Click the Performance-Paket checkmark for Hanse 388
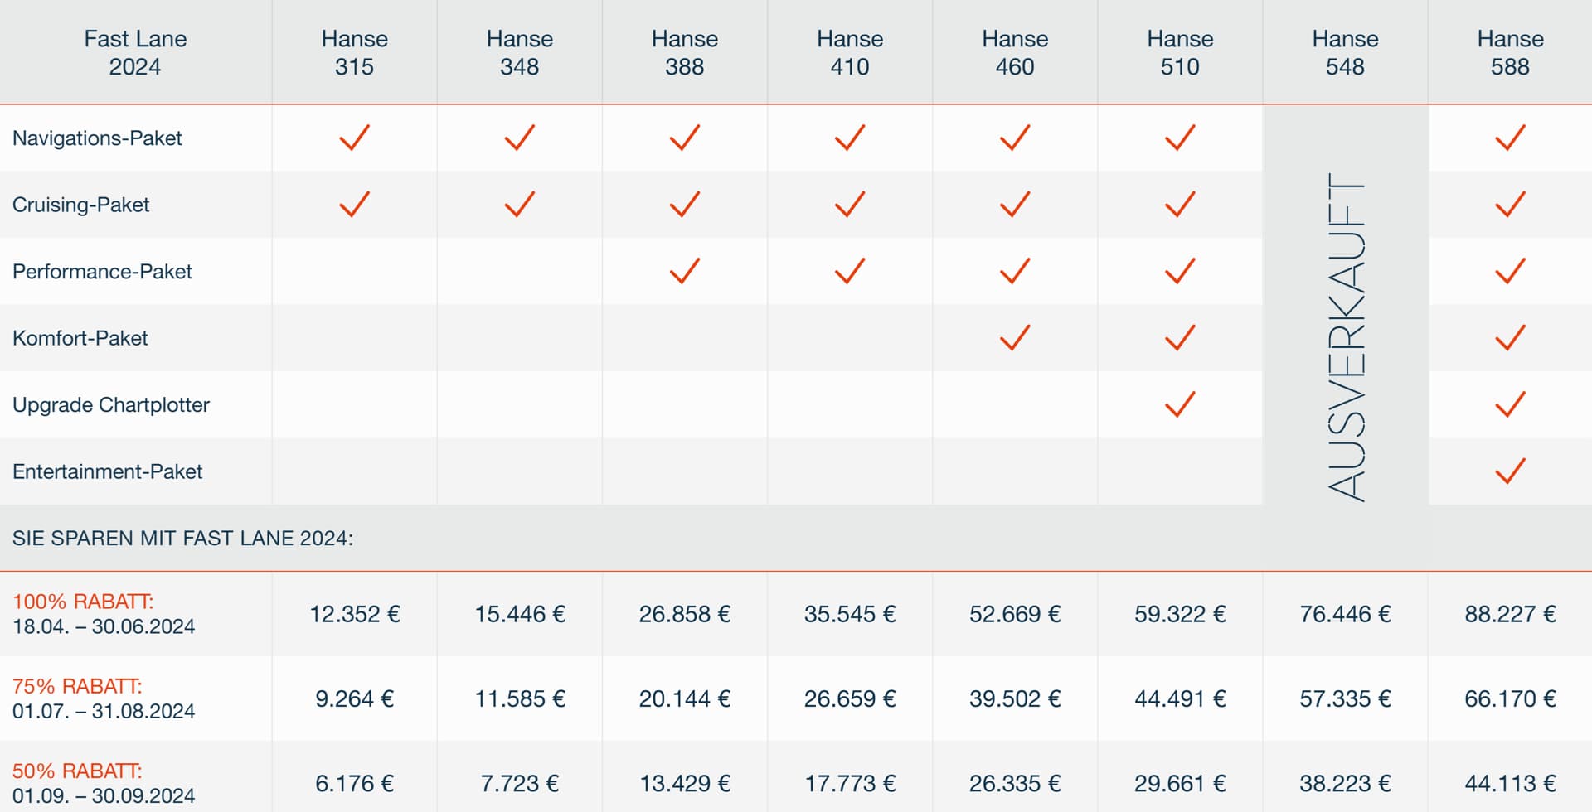Viewport: 1592px width, 812px height. (684, 271)
